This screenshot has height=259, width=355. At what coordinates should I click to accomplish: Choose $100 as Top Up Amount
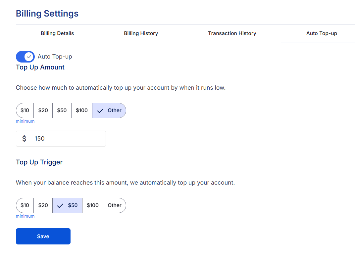pos(82,110)
